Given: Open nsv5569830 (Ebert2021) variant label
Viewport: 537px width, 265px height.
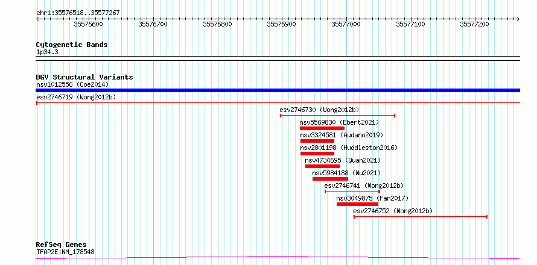Looking at the screenshot, I should (339, 122).
